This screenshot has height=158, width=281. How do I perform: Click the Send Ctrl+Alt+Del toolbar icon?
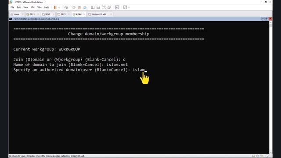coord(66,7)
